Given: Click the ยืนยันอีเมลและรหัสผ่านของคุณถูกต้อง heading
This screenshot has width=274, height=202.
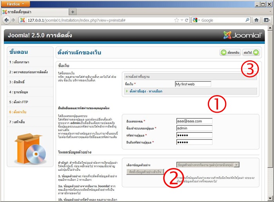Looking at the screenshot, I should (x=84, y=108).
